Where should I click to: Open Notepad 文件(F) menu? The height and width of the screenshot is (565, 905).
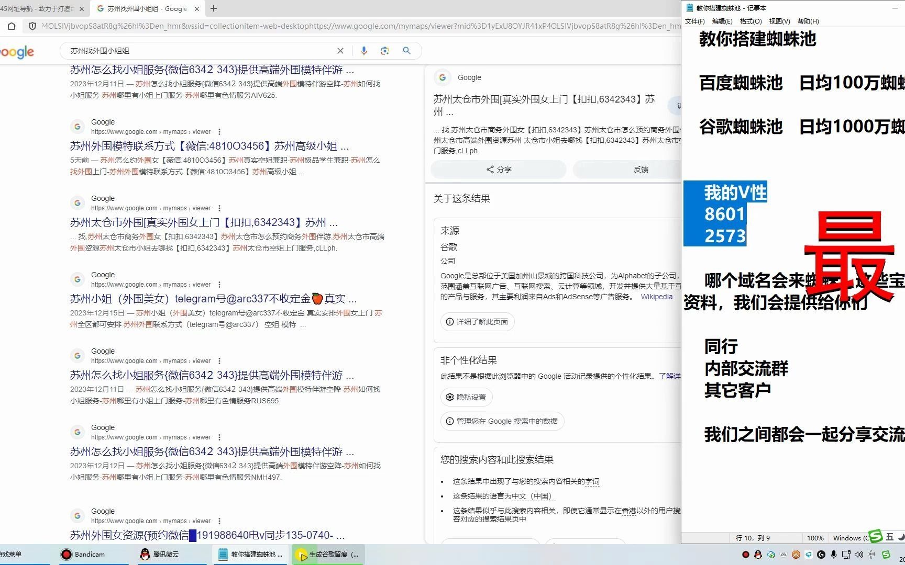(x=695, y=21)
